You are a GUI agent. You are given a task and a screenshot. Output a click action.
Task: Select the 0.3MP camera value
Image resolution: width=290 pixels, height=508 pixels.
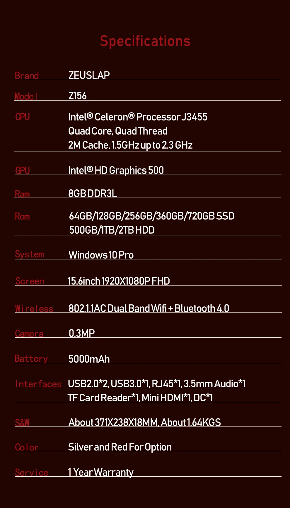point(82,333)
